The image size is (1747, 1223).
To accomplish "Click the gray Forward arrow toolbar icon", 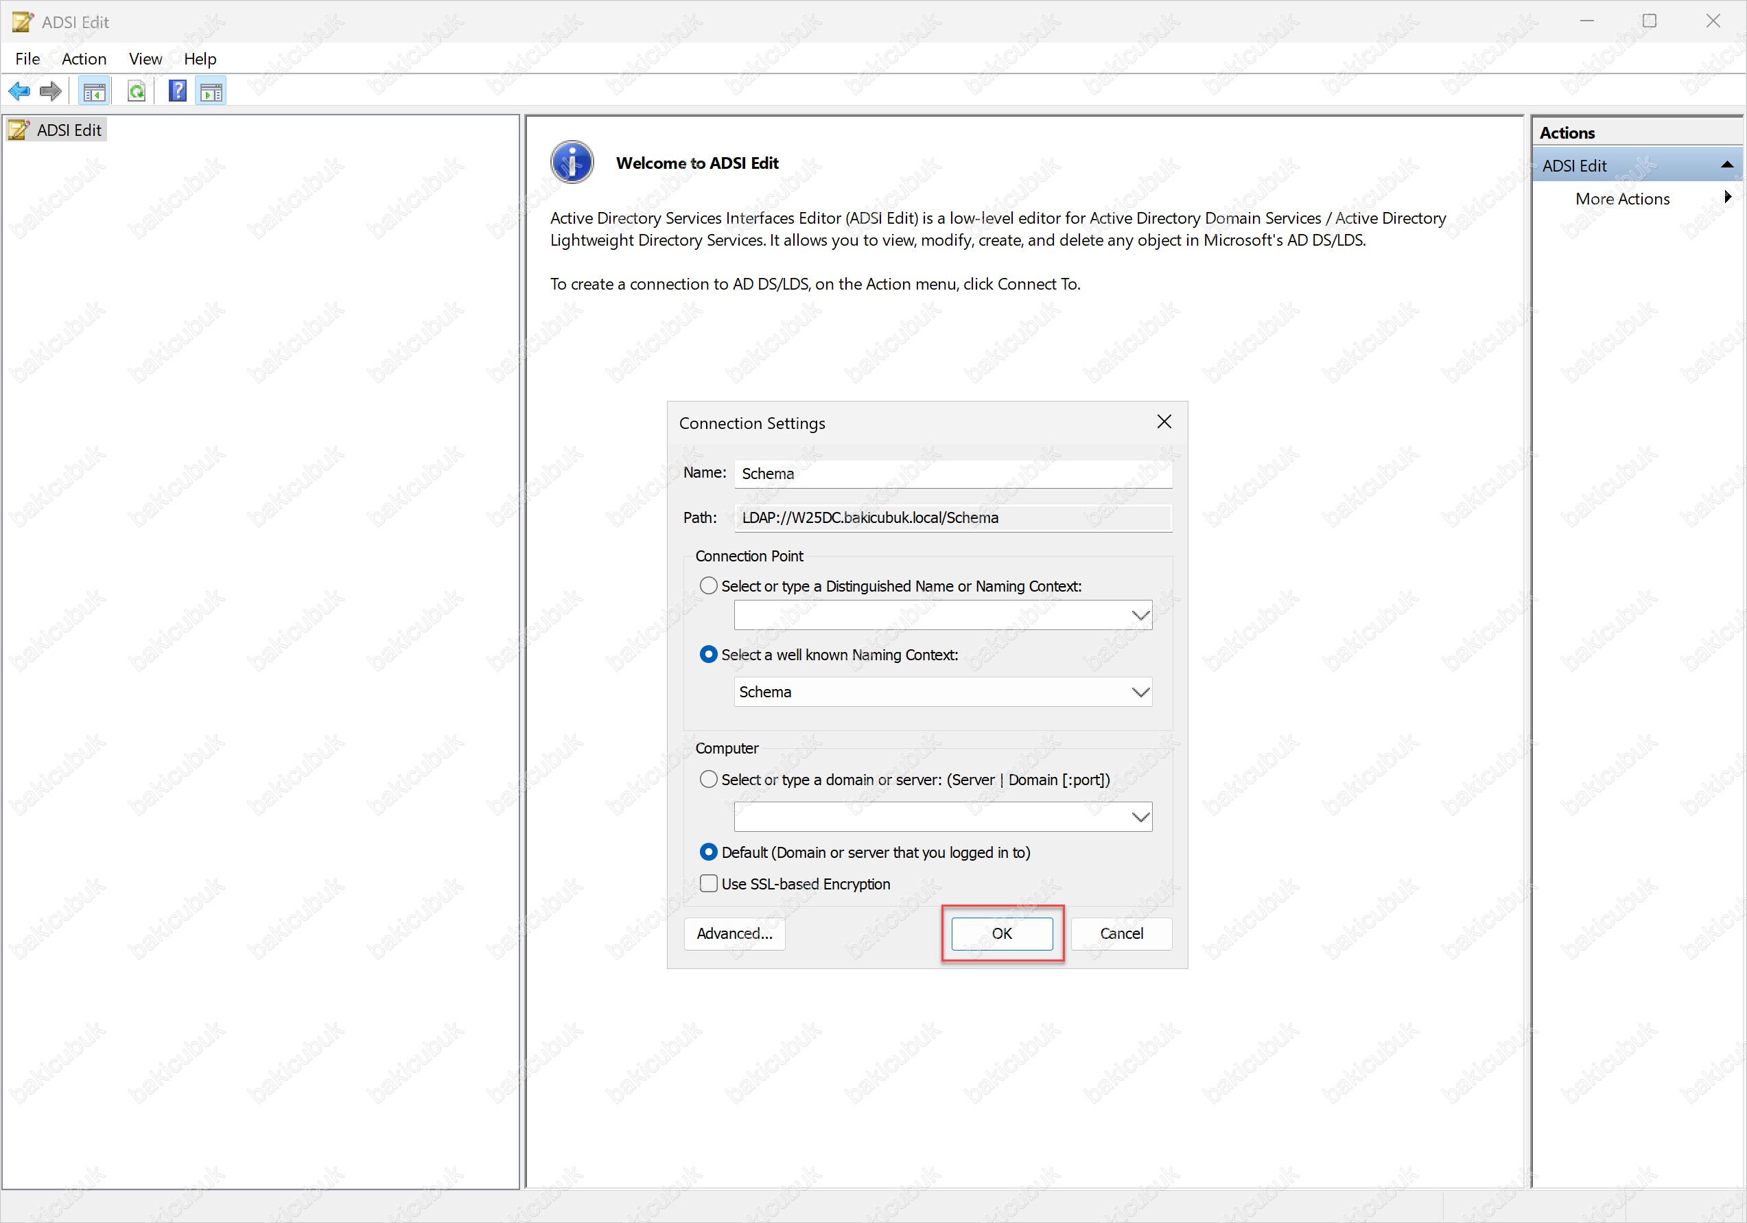I will (x=50, y=91).
